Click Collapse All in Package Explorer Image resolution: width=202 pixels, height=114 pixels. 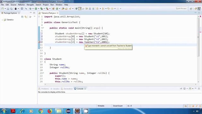tap(22, 17)
